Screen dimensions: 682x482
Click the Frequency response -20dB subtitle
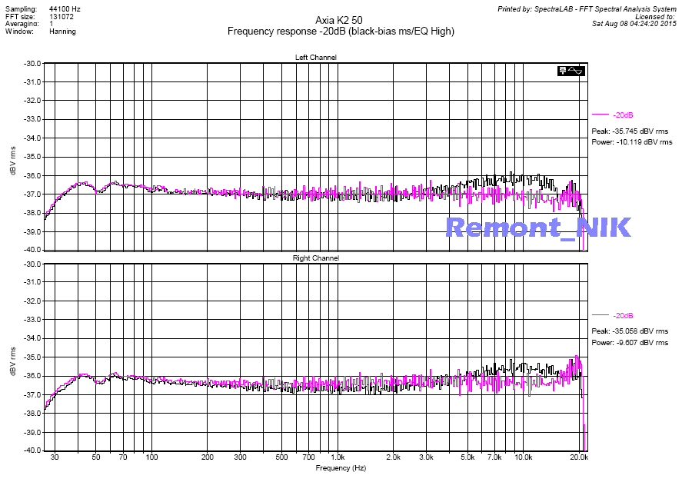coord(341,32)
